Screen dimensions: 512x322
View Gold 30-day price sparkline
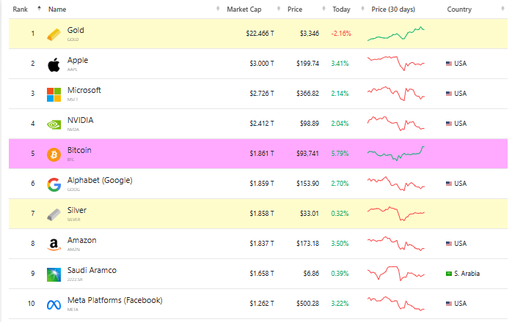pyautogui.click(x=396, y=34)
